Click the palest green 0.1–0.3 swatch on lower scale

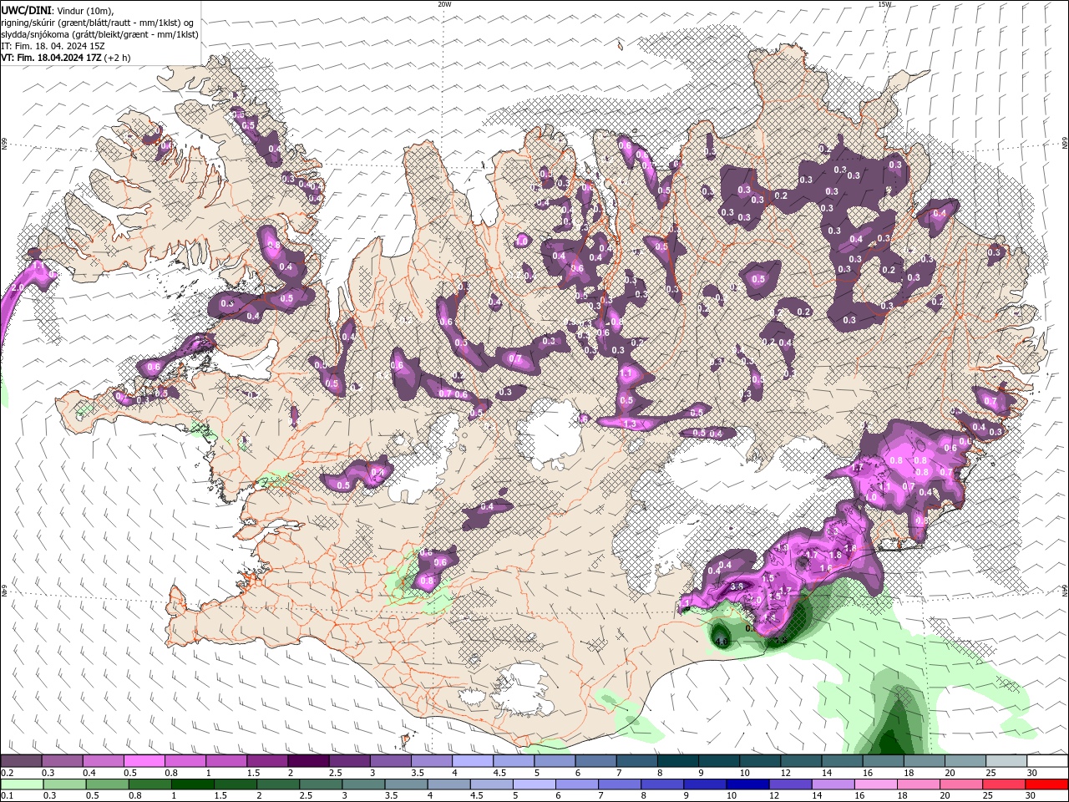[22, 784]
